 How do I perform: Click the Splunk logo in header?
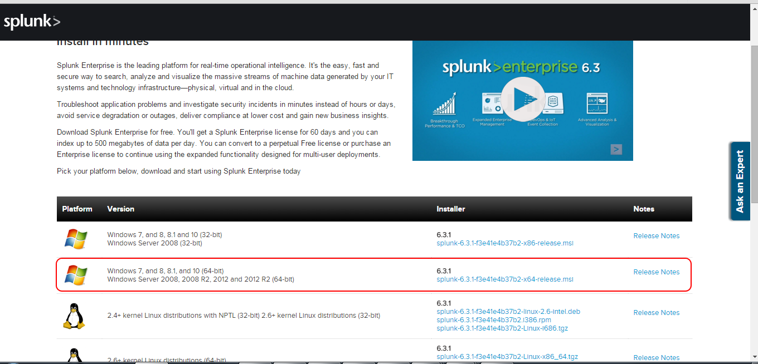click(x=32, y=22)
